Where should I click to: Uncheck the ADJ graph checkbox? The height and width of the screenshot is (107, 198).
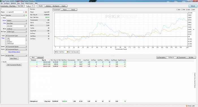187,10
